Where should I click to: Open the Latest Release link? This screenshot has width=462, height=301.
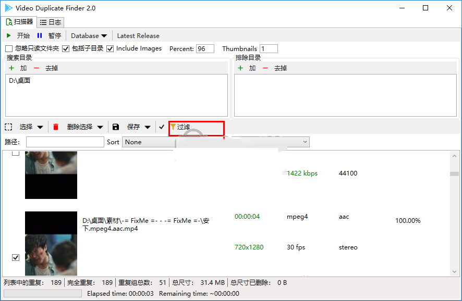click(x=138, y=35)
